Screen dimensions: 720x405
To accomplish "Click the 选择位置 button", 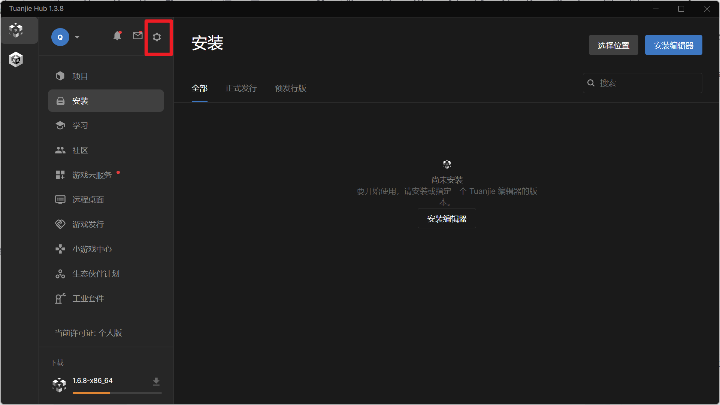I will [613, 45].
